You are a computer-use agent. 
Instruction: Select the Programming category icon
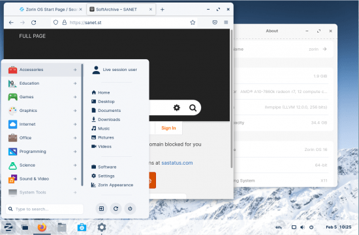(12, 152)
